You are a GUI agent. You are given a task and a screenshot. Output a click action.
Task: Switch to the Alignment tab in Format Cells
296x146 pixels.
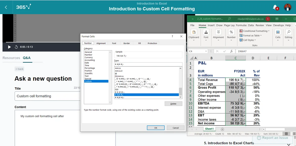(x=101, y=43)
